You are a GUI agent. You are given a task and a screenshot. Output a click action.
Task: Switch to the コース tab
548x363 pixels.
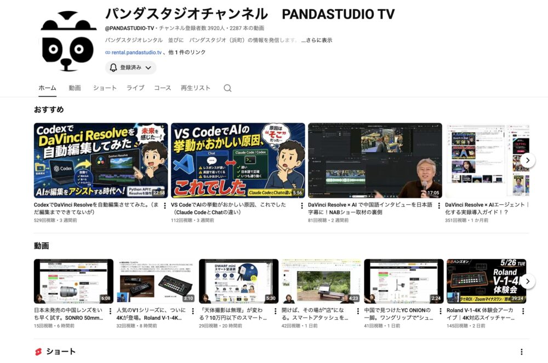(163, 88)
